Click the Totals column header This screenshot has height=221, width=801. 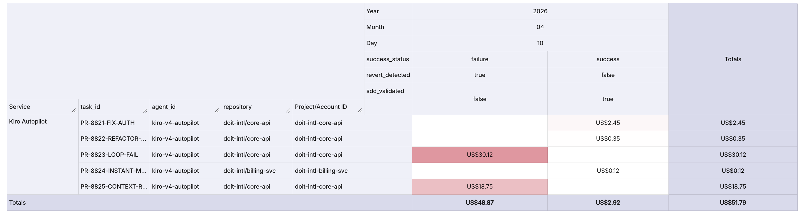click(x=733, y=59)
